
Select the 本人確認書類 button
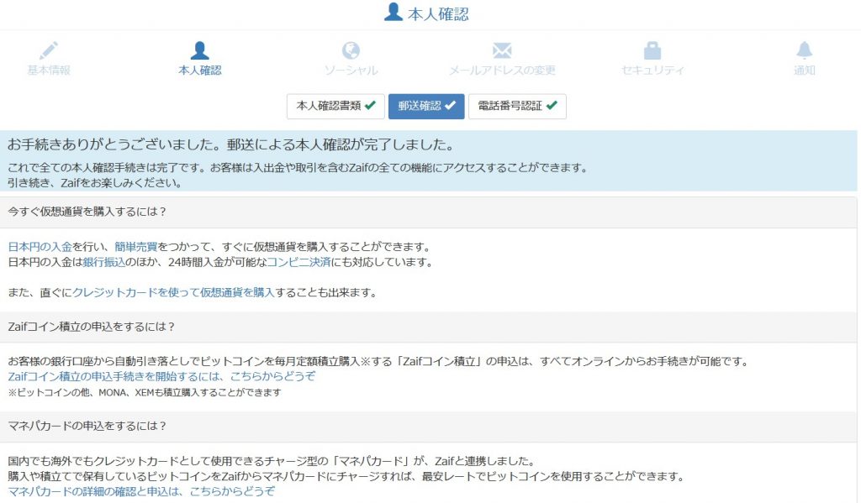pyautogui.click(x=335, y=106)
